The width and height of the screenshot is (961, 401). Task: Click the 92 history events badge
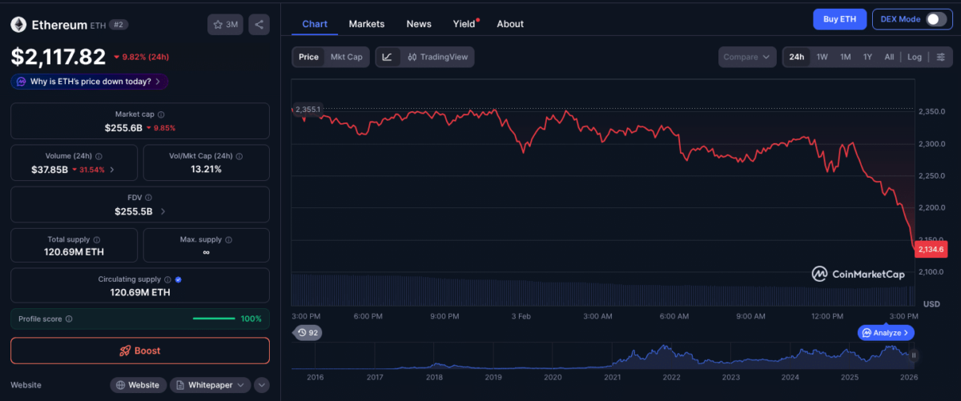pos(308,332)
